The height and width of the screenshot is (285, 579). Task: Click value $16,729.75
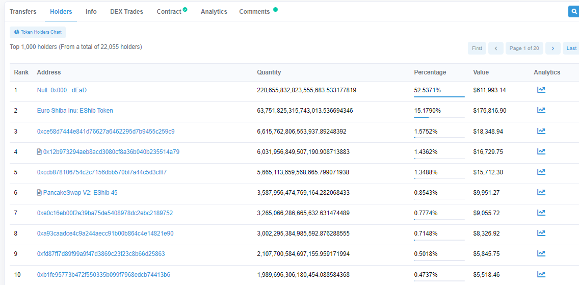pos(488,152)
